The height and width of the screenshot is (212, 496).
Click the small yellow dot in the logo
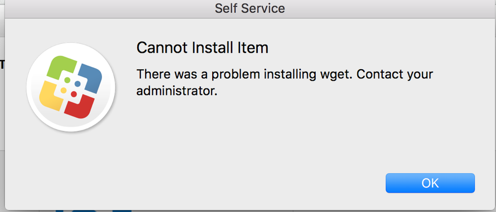pyautogui.click(x=63, y=90)
